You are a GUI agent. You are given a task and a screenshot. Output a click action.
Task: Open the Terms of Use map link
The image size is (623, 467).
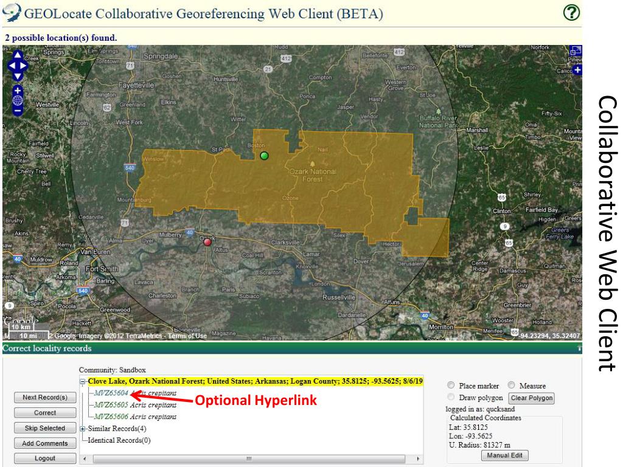[x=187, y=336]
